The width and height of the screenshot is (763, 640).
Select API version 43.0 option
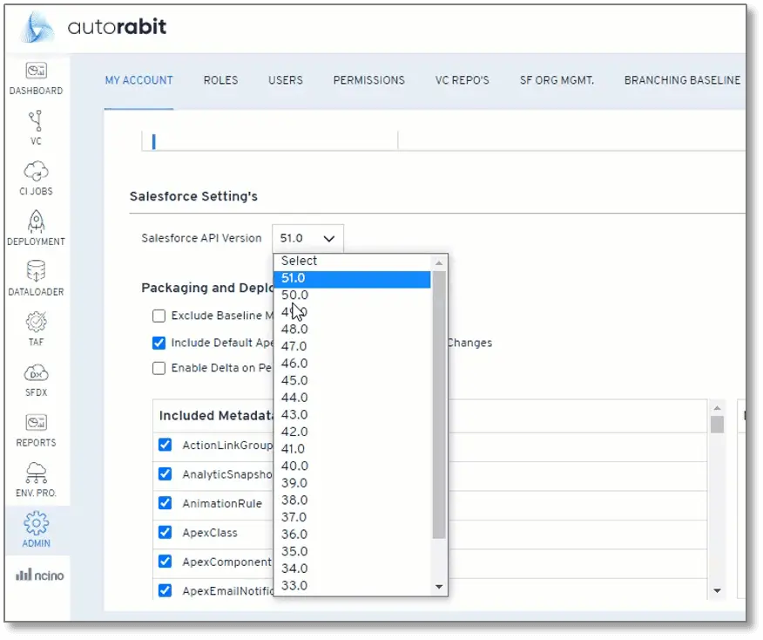pos(352,414)
